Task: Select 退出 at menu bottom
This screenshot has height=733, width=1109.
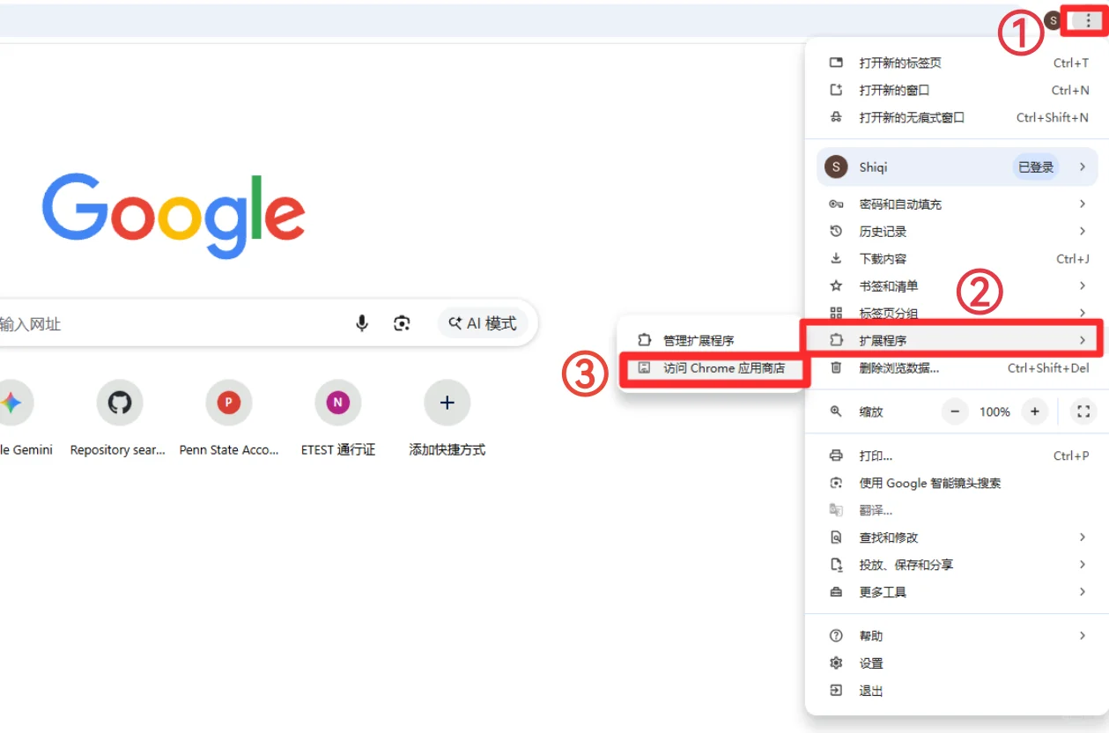Action: click(870, 691)
